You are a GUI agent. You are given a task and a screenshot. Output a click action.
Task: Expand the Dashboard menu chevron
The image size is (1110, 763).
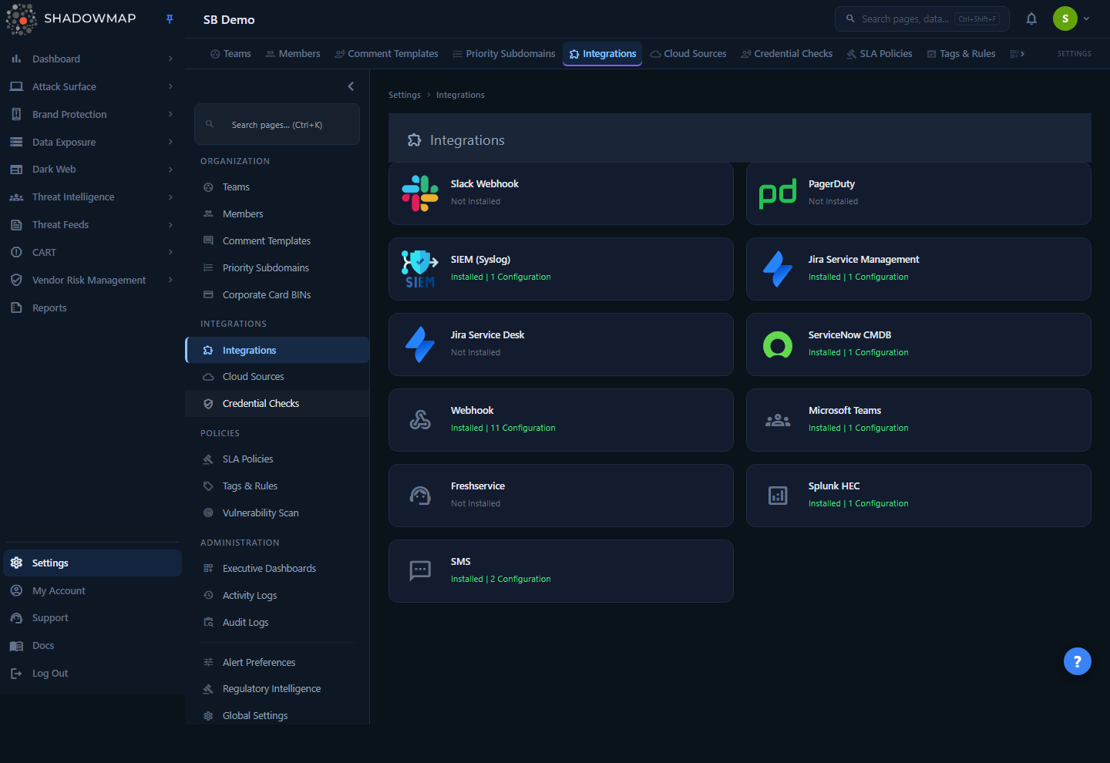click(170, 59)
